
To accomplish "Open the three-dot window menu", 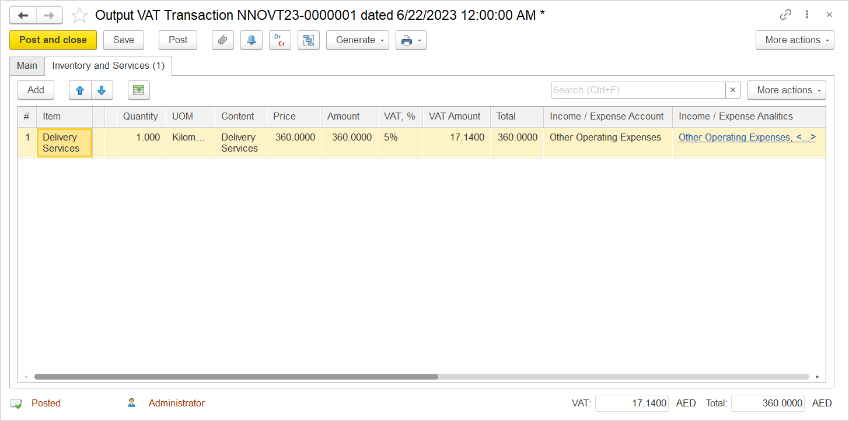I will pyautogui.click(x=807, y=15).
